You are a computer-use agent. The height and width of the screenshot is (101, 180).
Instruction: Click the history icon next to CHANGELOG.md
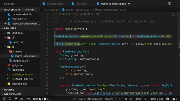(x=9, y=79)
